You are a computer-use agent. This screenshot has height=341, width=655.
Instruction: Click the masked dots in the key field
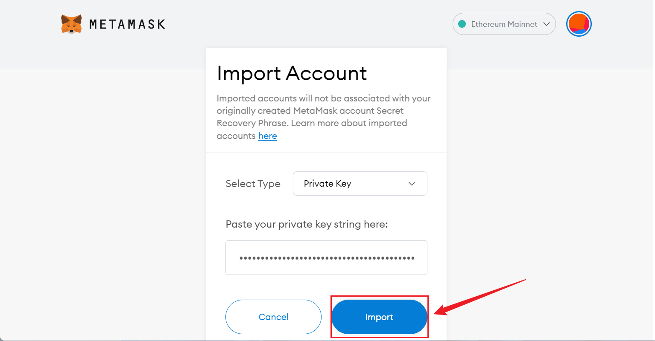click(326, 258)
